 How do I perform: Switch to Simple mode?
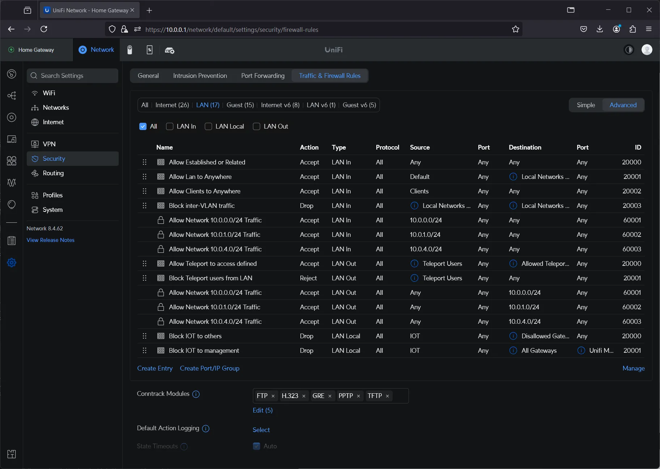585,105
